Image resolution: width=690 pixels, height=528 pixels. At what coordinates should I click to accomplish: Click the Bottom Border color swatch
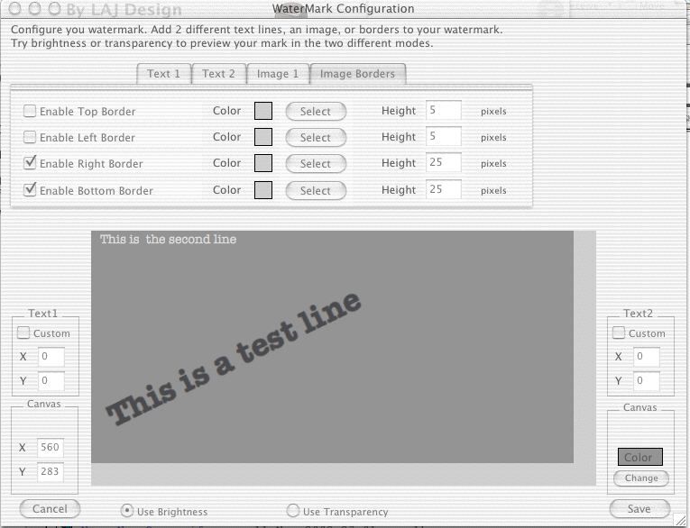263,190
